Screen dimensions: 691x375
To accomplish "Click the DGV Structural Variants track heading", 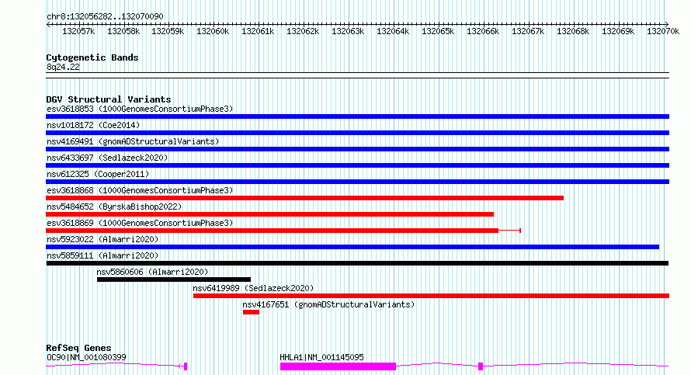I will click(x=109, y=99).
